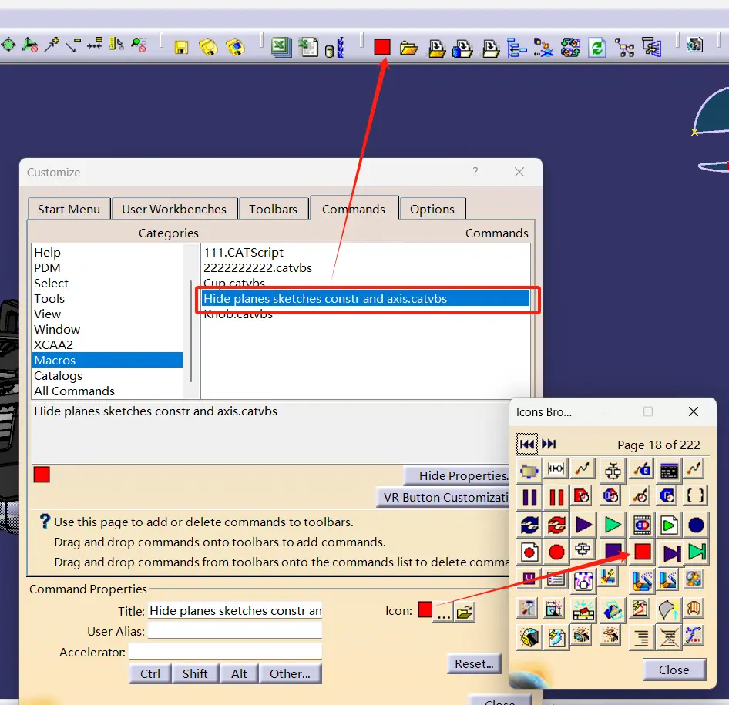
Task: Click the red square macro icon in toolbar
Action: click(x=381, y=47)
